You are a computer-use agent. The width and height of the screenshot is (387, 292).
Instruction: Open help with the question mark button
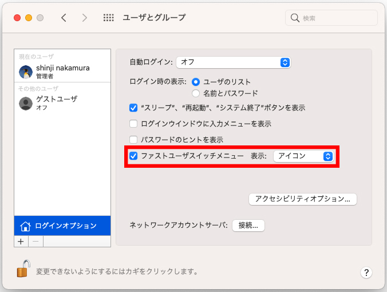pos(366,273)
